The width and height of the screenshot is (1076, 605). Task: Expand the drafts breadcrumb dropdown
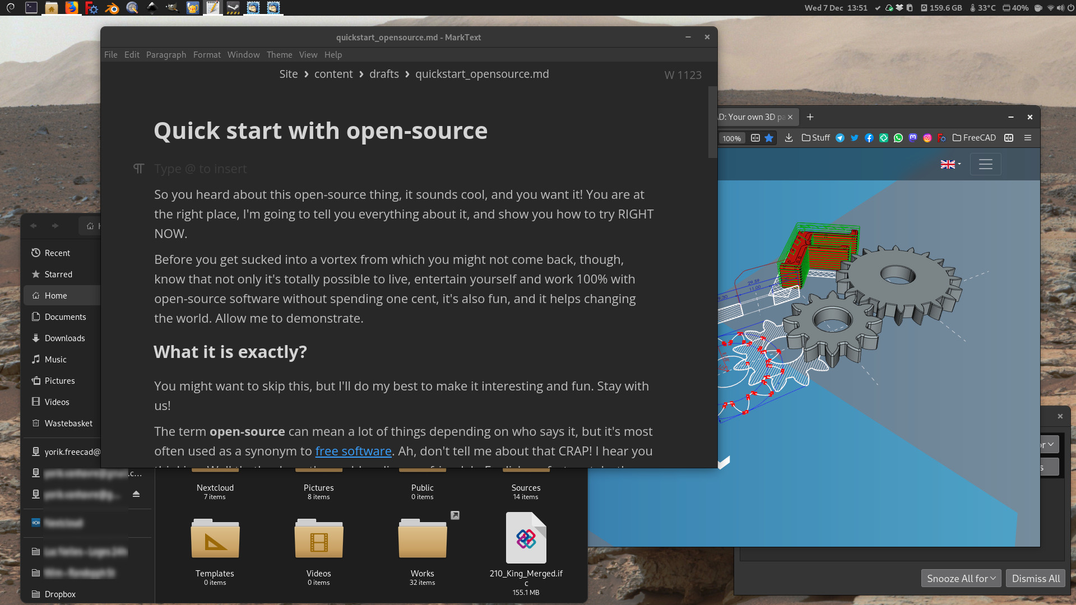coord(384,73)
